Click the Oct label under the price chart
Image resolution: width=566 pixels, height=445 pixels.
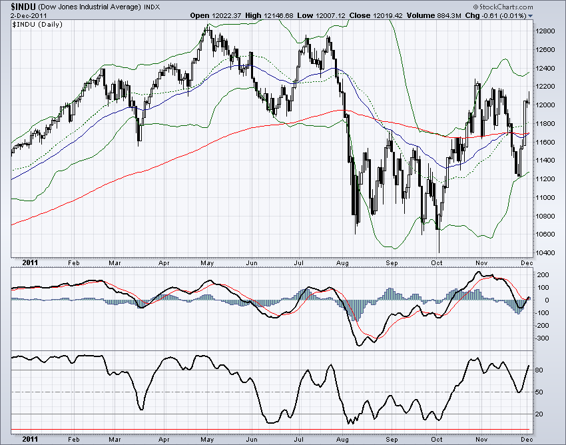(437, 263)
